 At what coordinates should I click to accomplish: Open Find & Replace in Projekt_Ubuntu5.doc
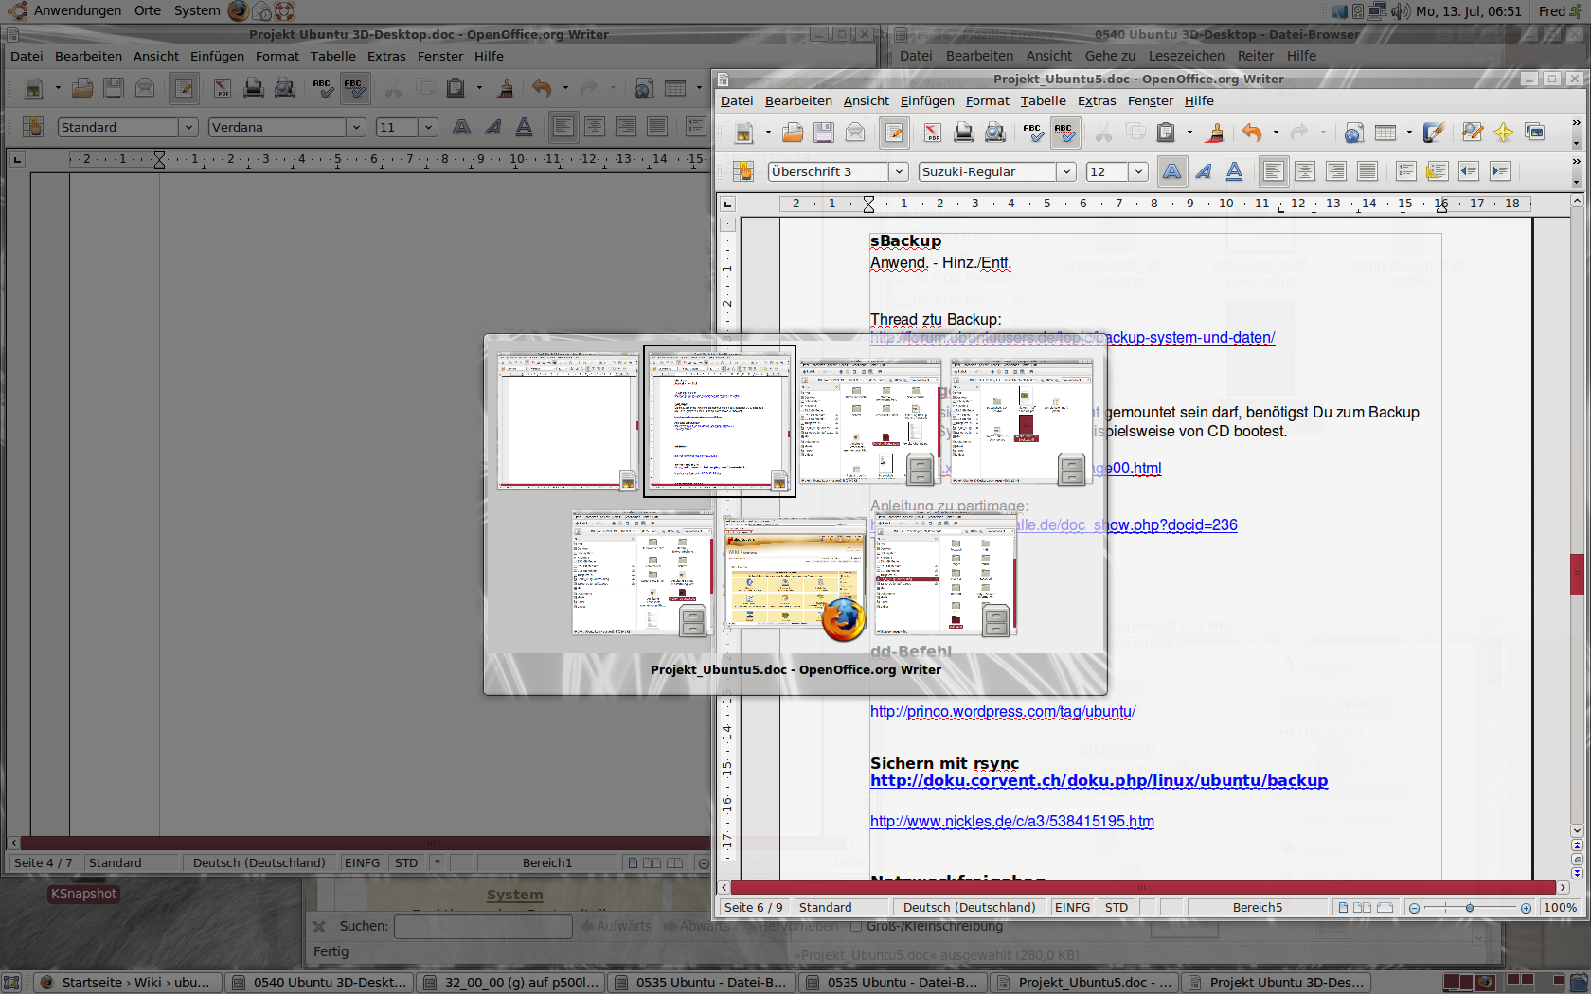pos(1473,133)
